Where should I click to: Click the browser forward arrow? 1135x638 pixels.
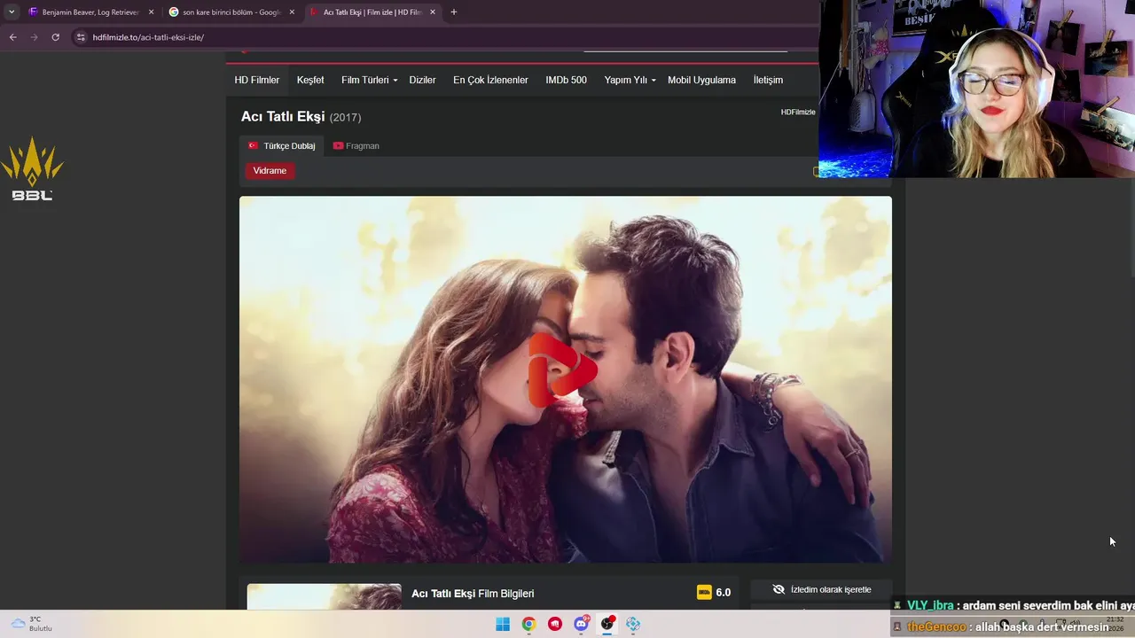pyautogui.click(x=34, y=37)
